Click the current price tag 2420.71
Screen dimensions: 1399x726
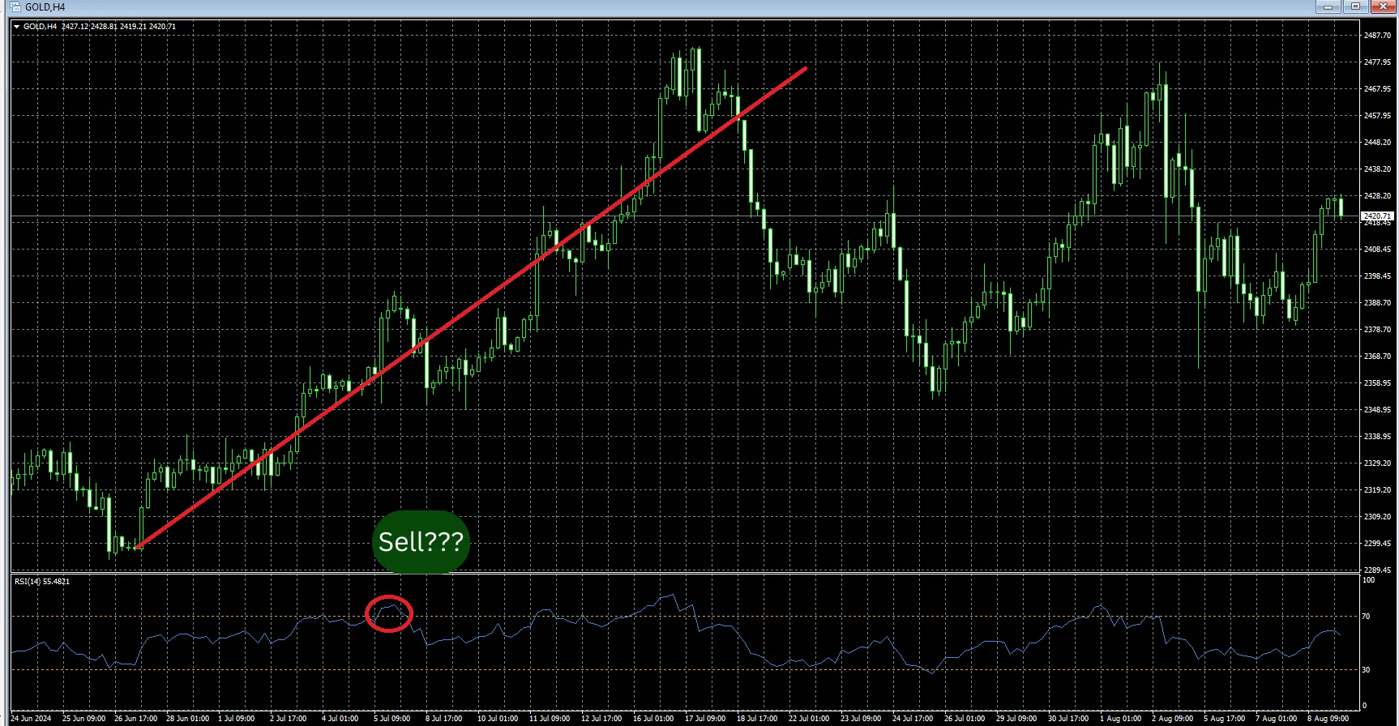(x=1377, y=216)
